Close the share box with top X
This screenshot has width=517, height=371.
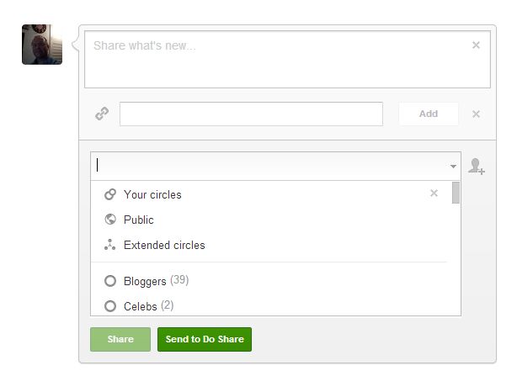[x=476, y=45]
